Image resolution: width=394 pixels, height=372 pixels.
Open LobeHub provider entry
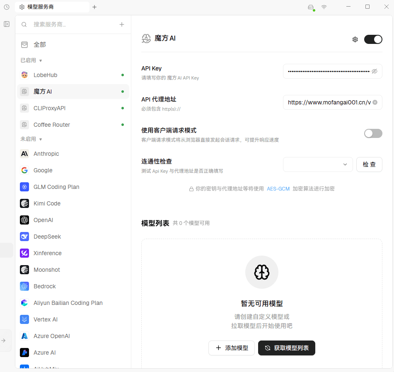click(73, 75)
